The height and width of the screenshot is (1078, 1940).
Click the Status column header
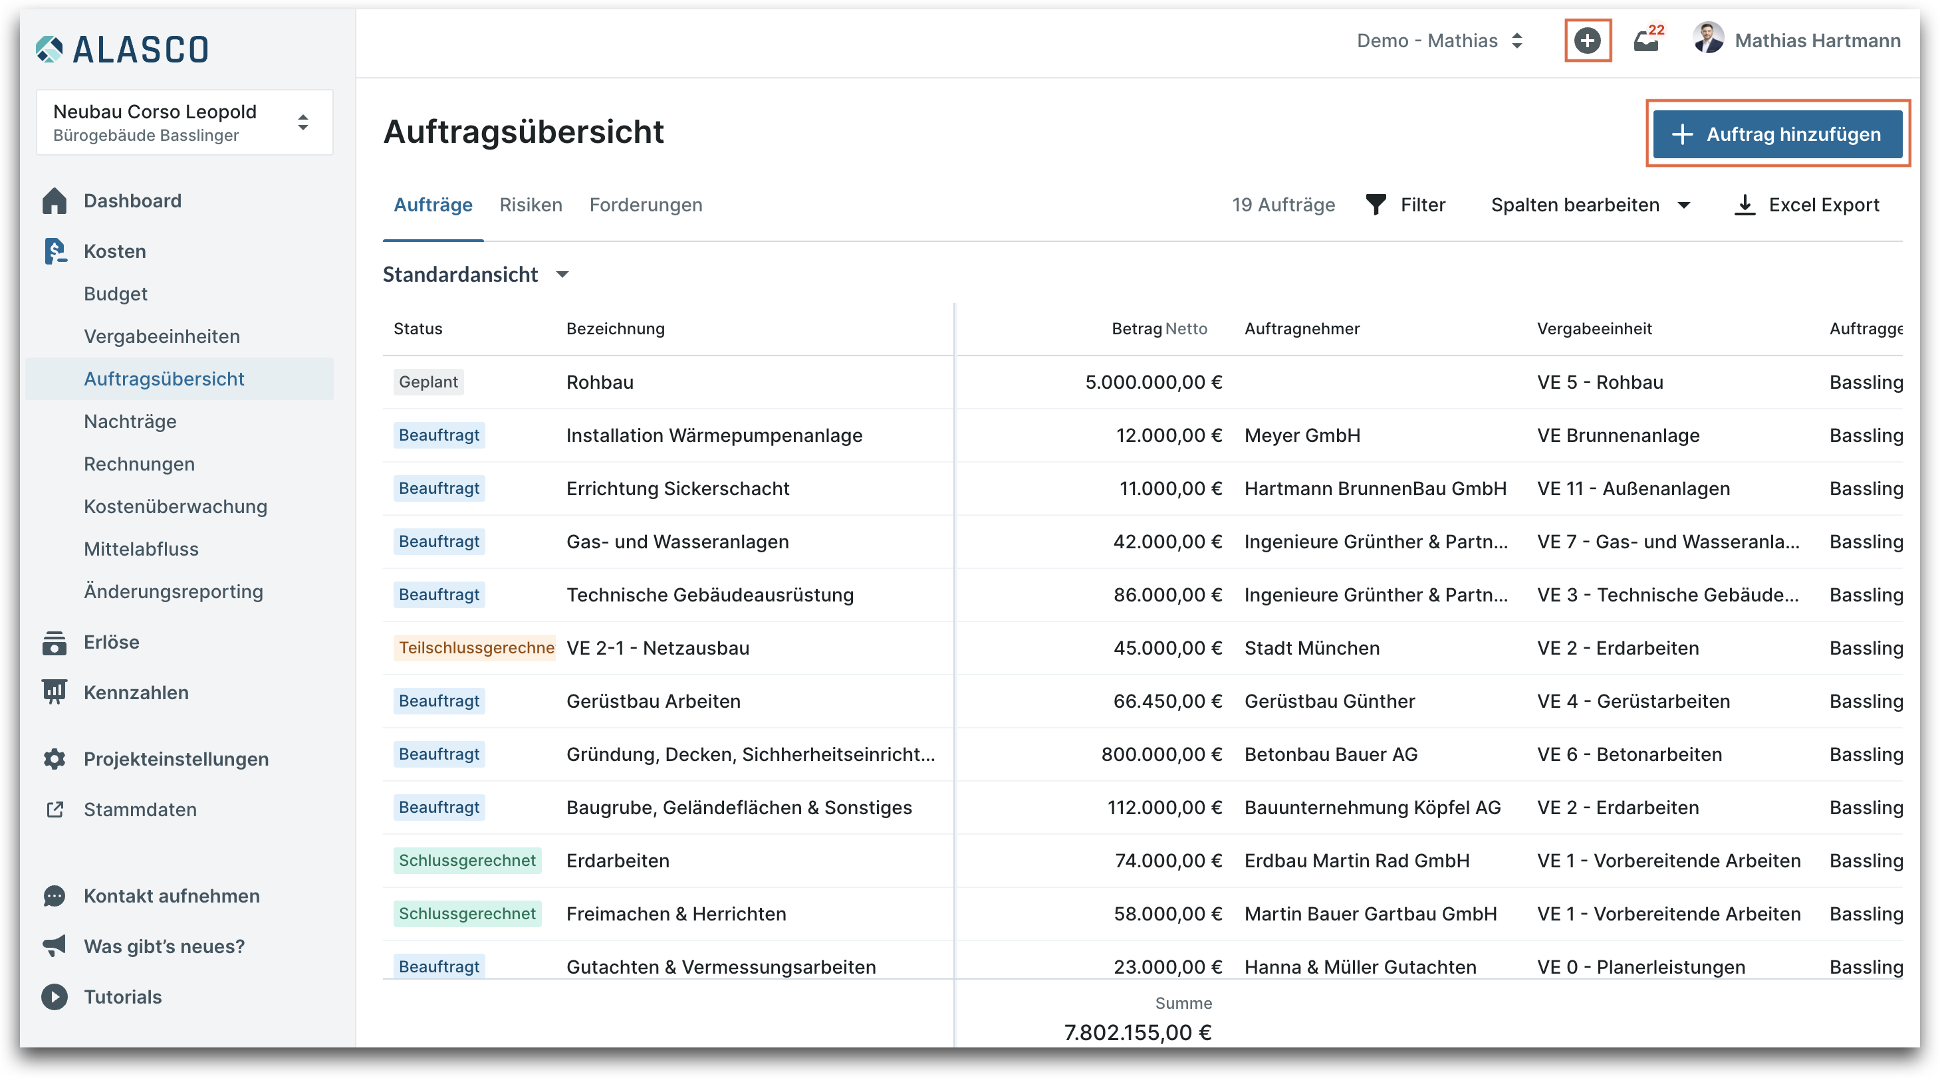click(418, 328)
